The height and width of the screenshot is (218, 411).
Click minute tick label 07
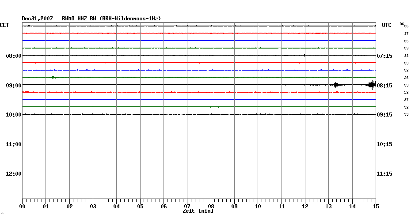coord(187,207)
